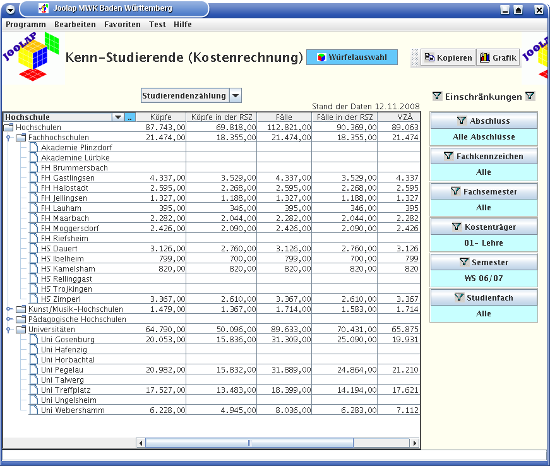Click funnel icon right of Einschränkungen
The image size is (550, 466).
[x=530, y=97]
